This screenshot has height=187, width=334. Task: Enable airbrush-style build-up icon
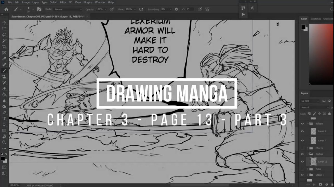click(141, 9)
